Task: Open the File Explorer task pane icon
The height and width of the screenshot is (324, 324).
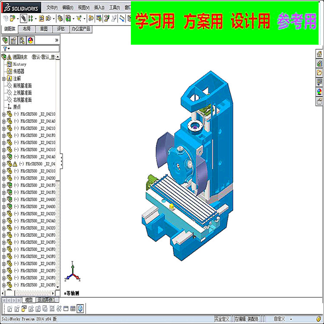Action: [319, 73]
